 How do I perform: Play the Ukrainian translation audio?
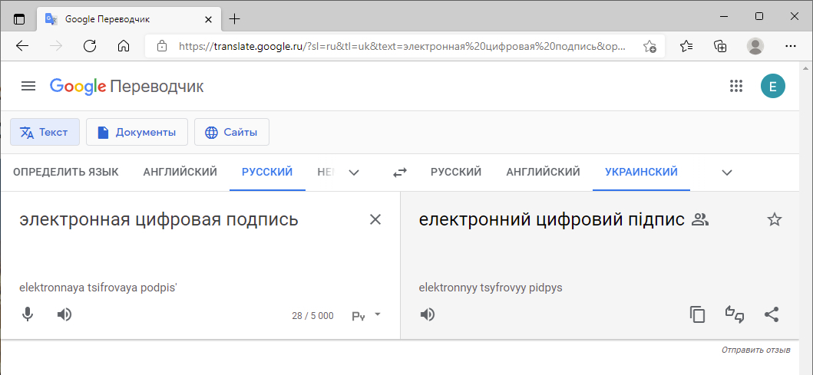428,314
